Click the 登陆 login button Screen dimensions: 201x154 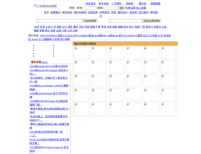[x=122, y=8]
